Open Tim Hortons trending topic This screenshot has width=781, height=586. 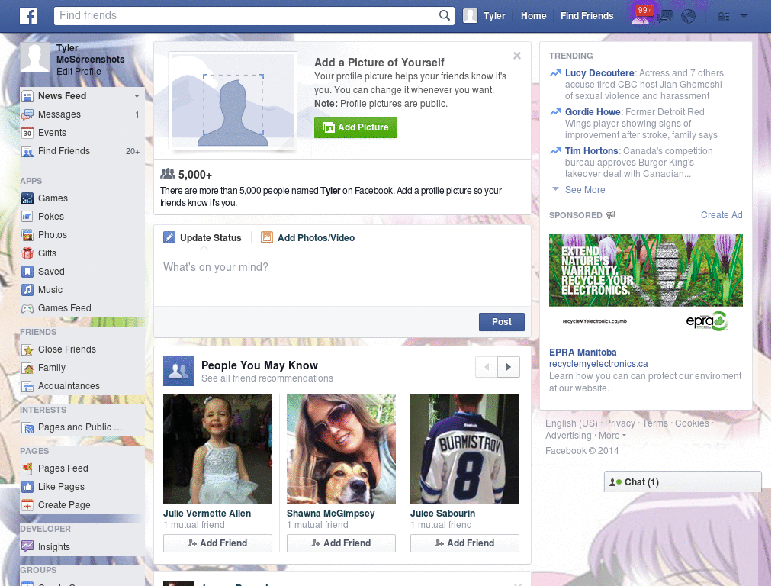[x=591, y=150]
